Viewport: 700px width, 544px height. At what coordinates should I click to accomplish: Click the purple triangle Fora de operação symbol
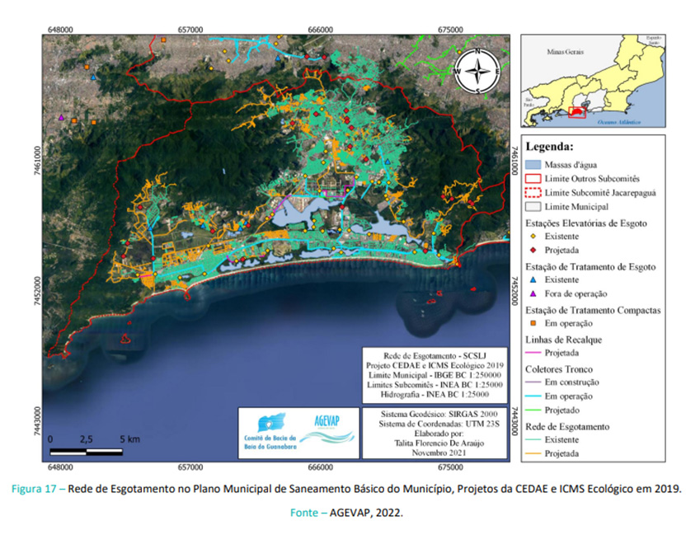pyautogui.click(x=533, y=294)
